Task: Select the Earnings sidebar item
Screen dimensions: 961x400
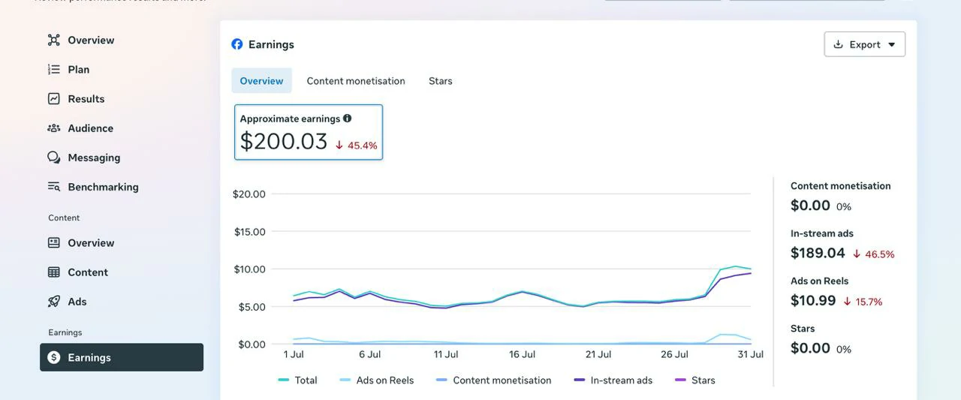Action: [x=122, y=357]
